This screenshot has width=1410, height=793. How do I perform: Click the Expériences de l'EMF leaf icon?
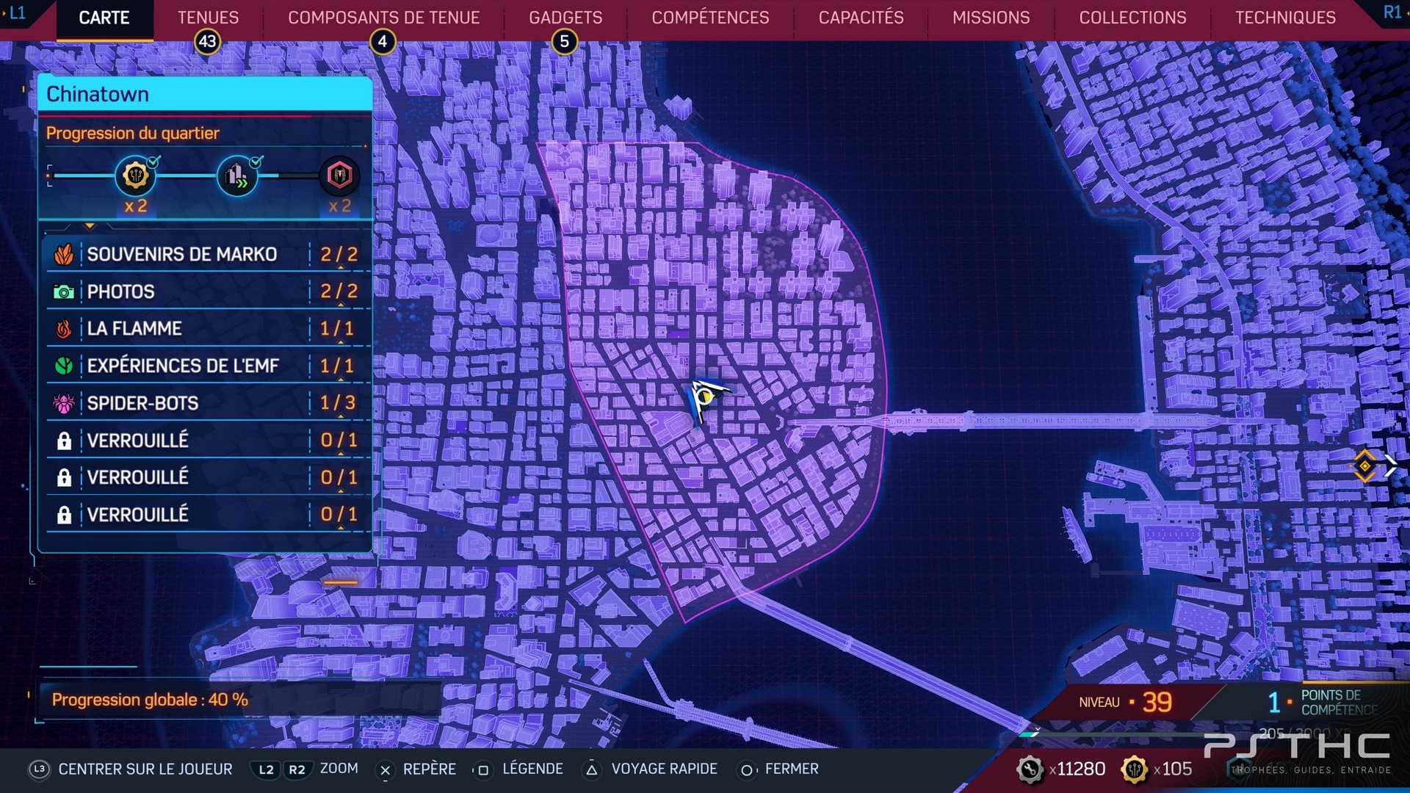coord(64,366)
